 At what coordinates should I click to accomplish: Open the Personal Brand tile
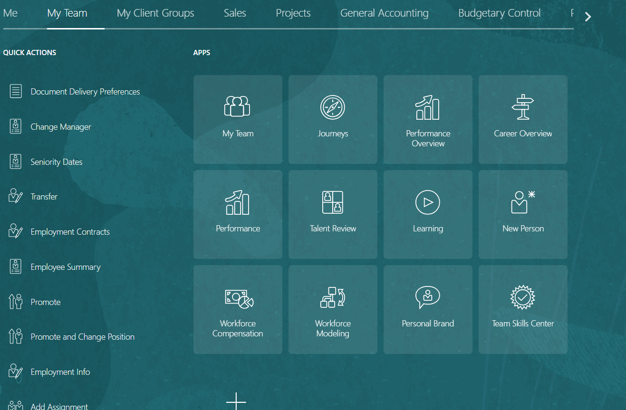click(x=428, y=309)
